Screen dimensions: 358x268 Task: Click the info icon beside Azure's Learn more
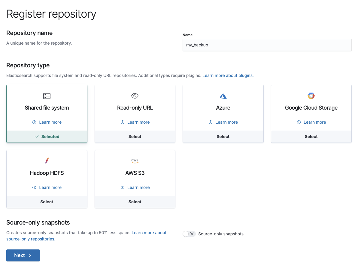click(211, 122)
